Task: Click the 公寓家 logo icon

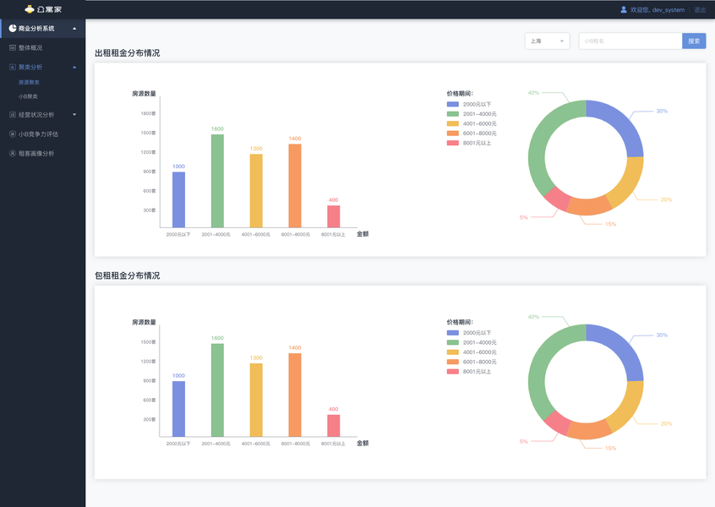Action: pyautogui.click(x=30, y=9)
